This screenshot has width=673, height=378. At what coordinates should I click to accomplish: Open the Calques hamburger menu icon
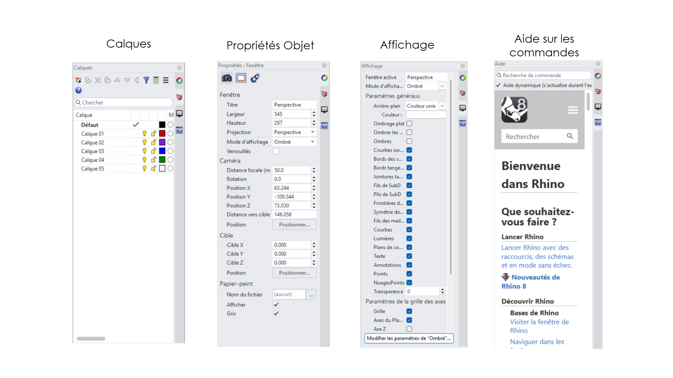[166, 80]
